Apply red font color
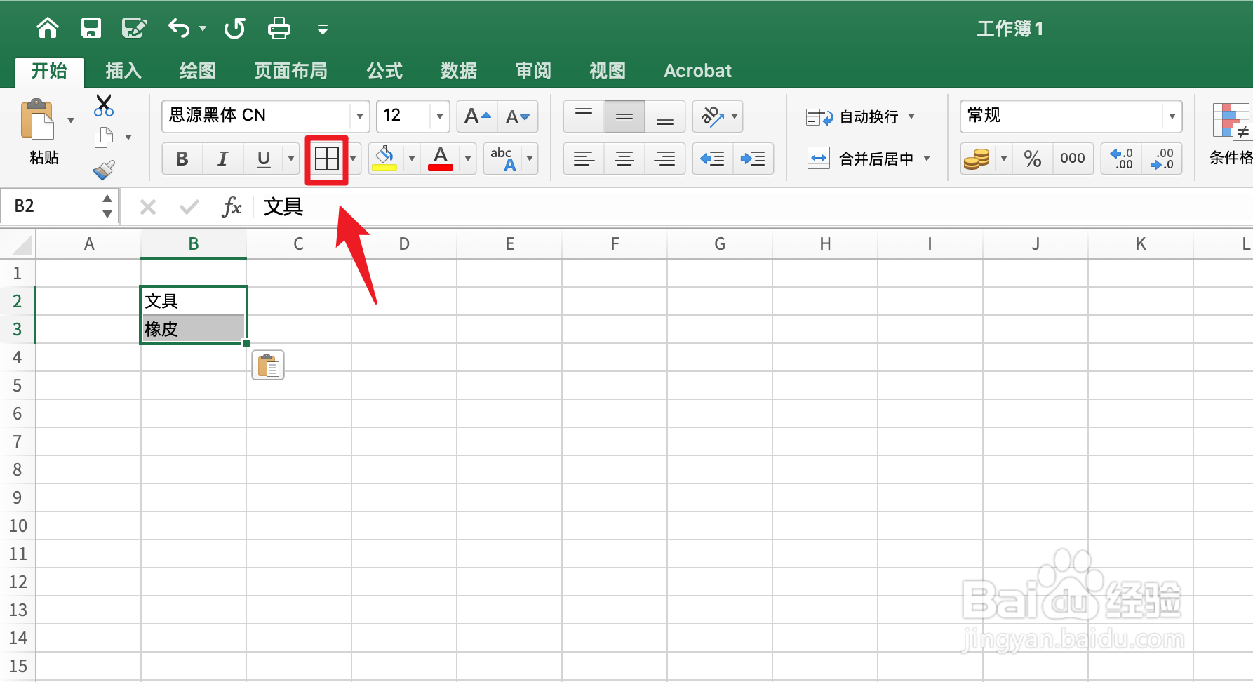Screen dimensions: 1253x682 click(441, 159)
